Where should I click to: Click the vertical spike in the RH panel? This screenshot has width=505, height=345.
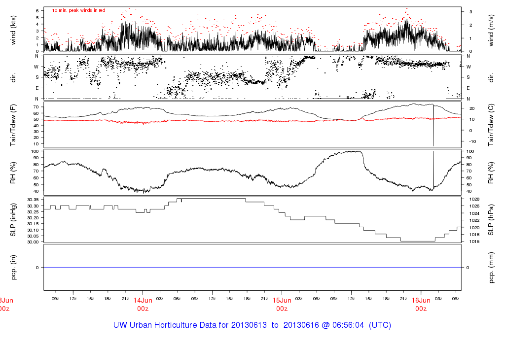pyautogui.click(x=433, y=168)
